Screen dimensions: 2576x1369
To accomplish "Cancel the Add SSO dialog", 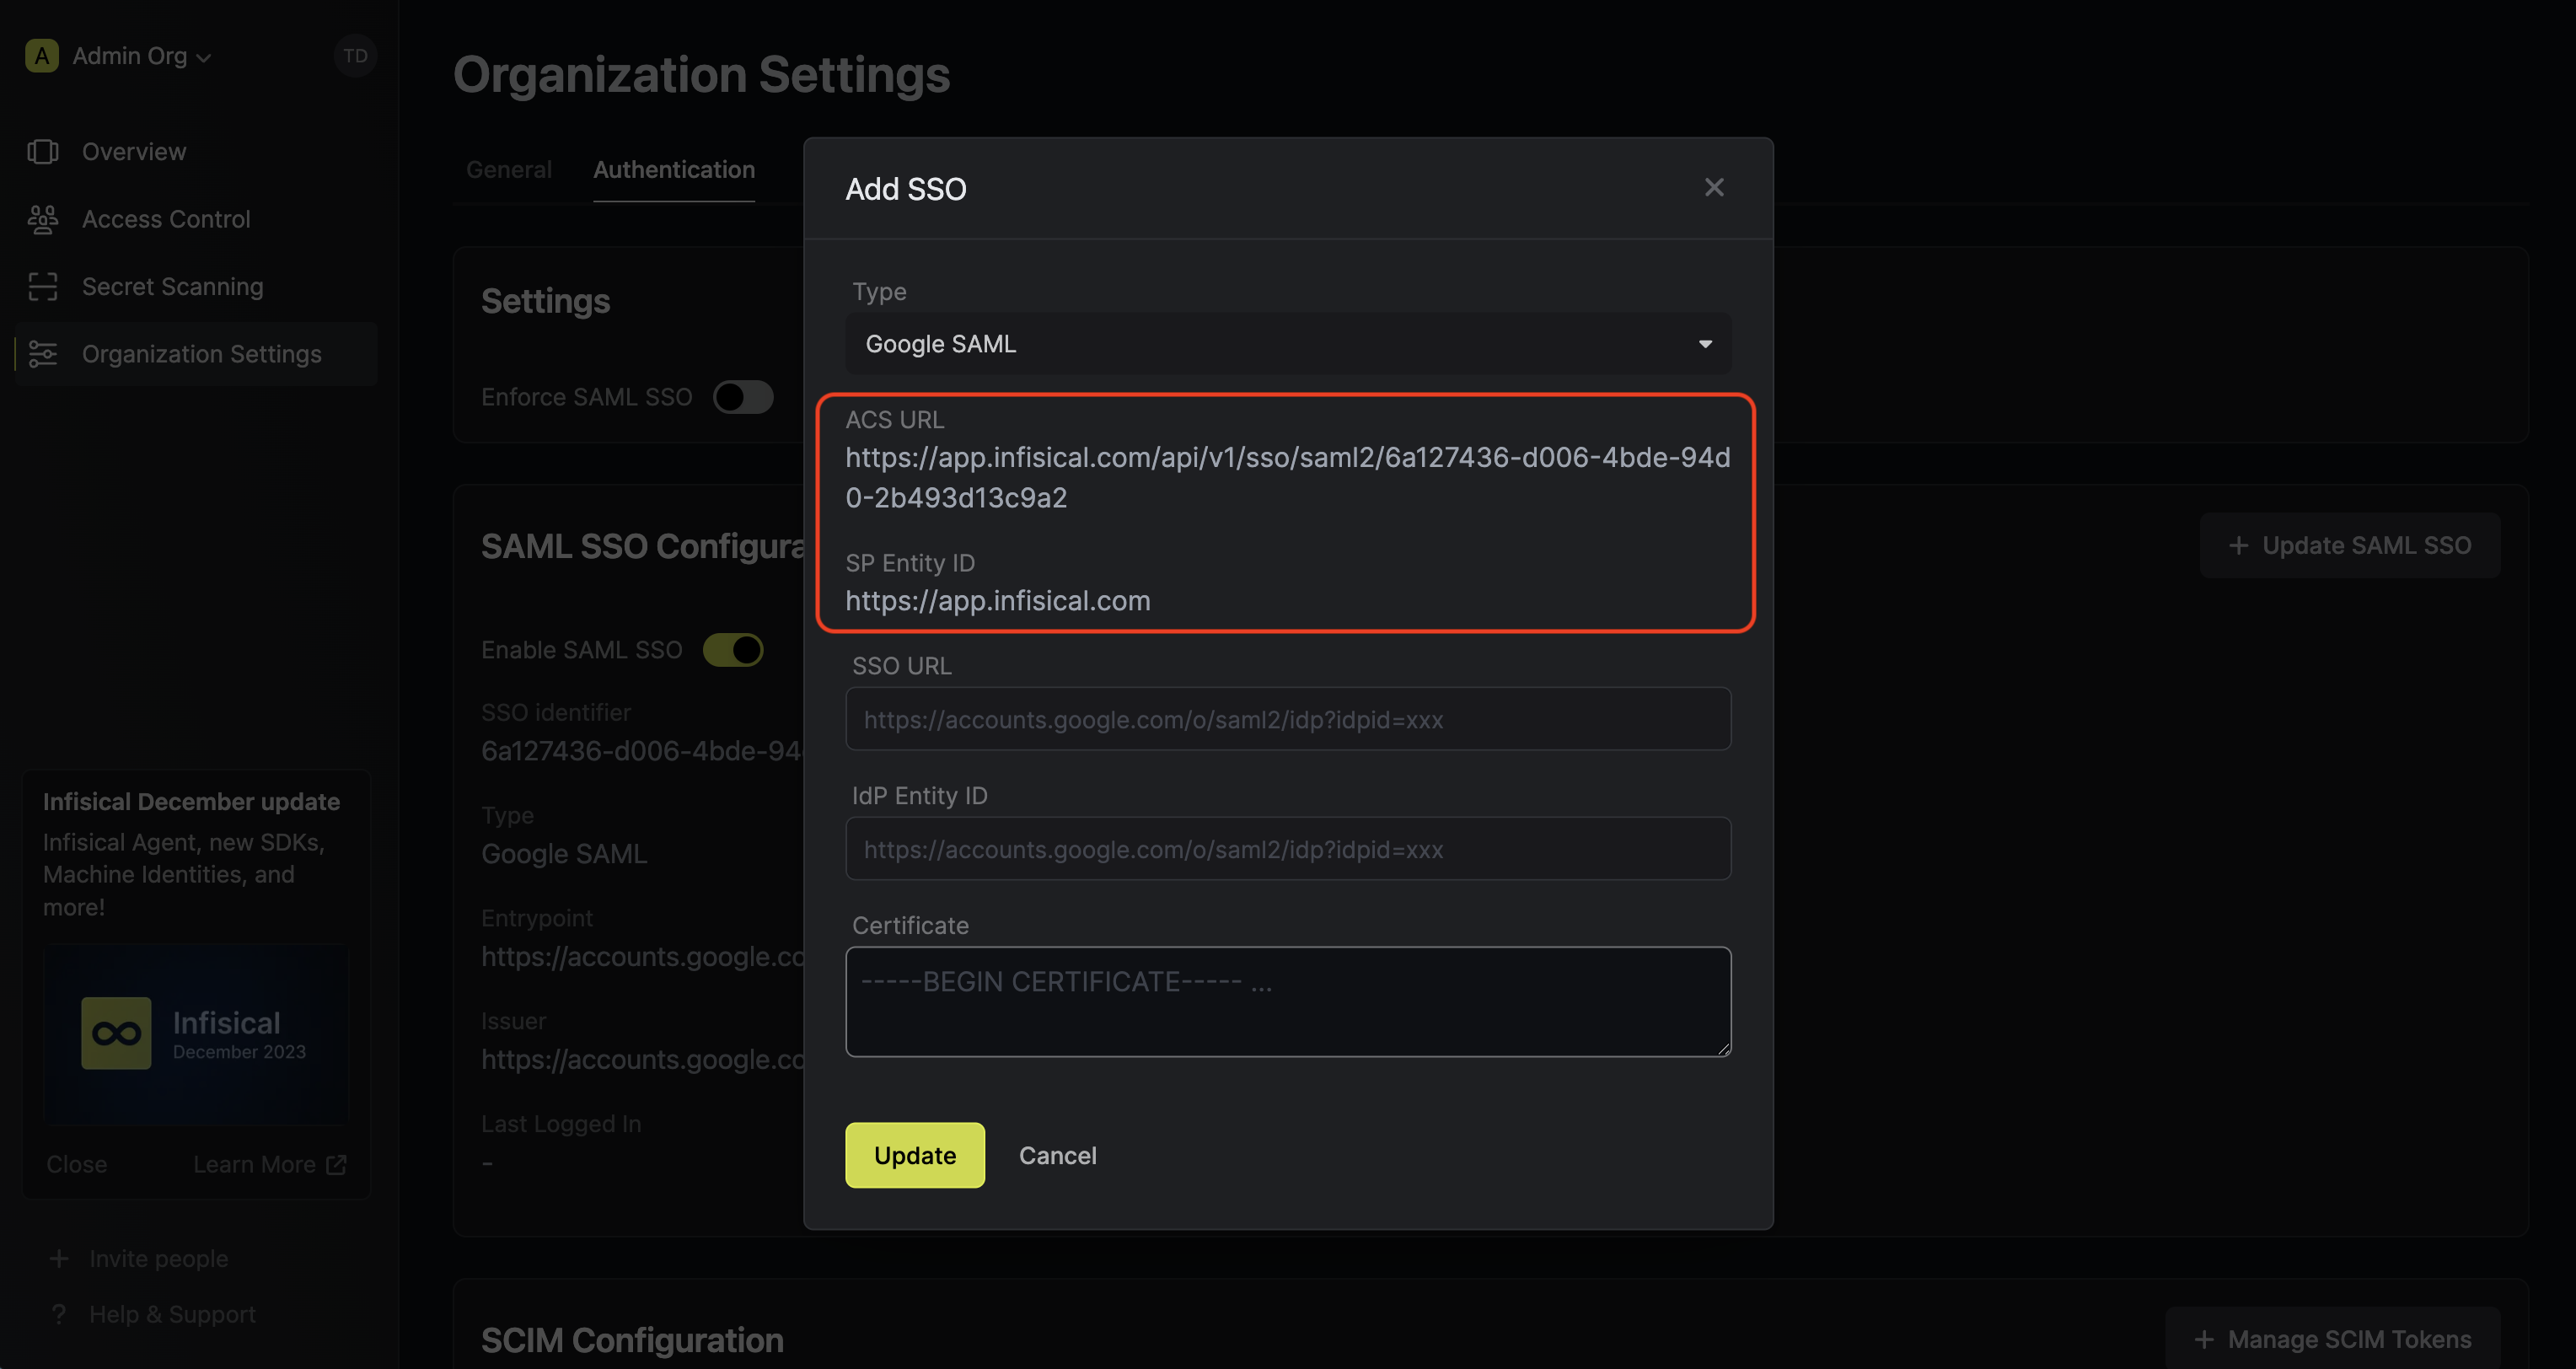I will click(x=1058, y=1155).
